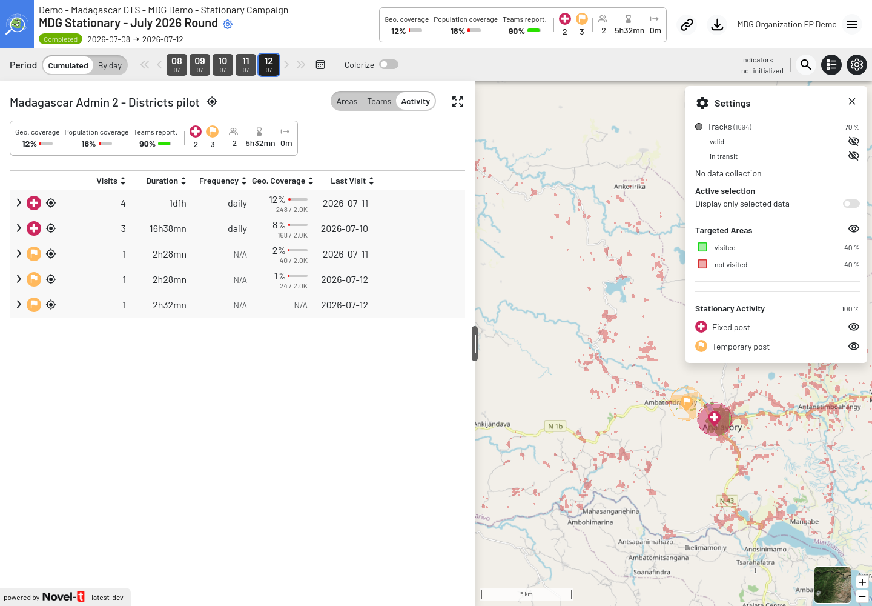Select Cumulated period mode
The height and width of the screenshot is (606, 872).
(68, 65)
